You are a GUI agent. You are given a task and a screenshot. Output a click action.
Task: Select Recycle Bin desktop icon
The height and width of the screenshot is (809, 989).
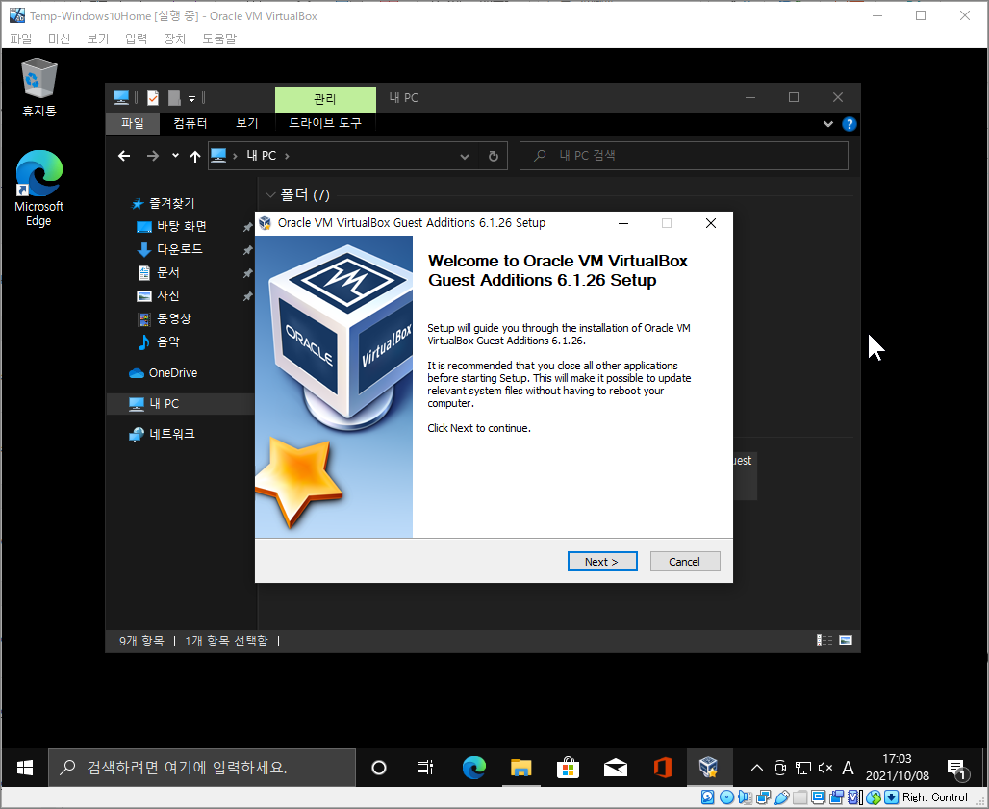pyautogui.click(x=39, y=88)
